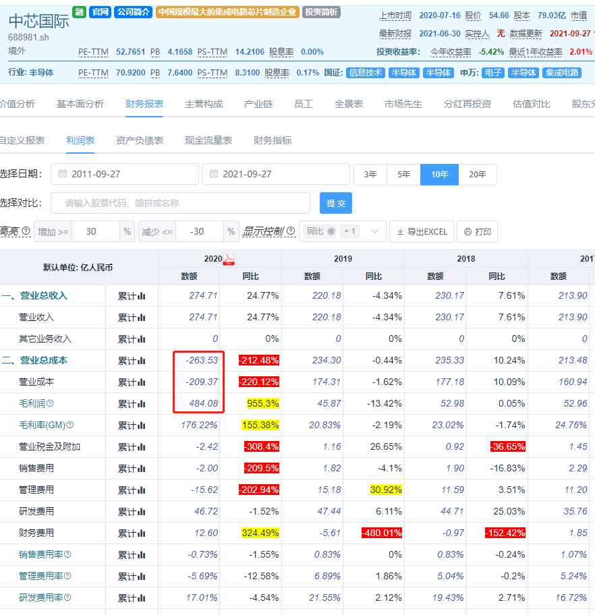Click the 集成电路 industry tag
This screenshot has width=595, height=615.
(562, 73)
